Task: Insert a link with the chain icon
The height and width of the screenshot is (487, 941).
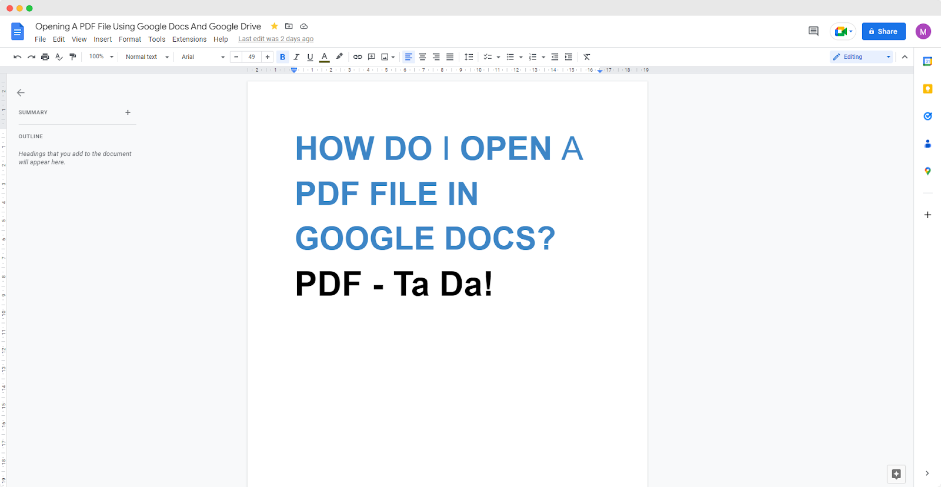Action: 358,57
